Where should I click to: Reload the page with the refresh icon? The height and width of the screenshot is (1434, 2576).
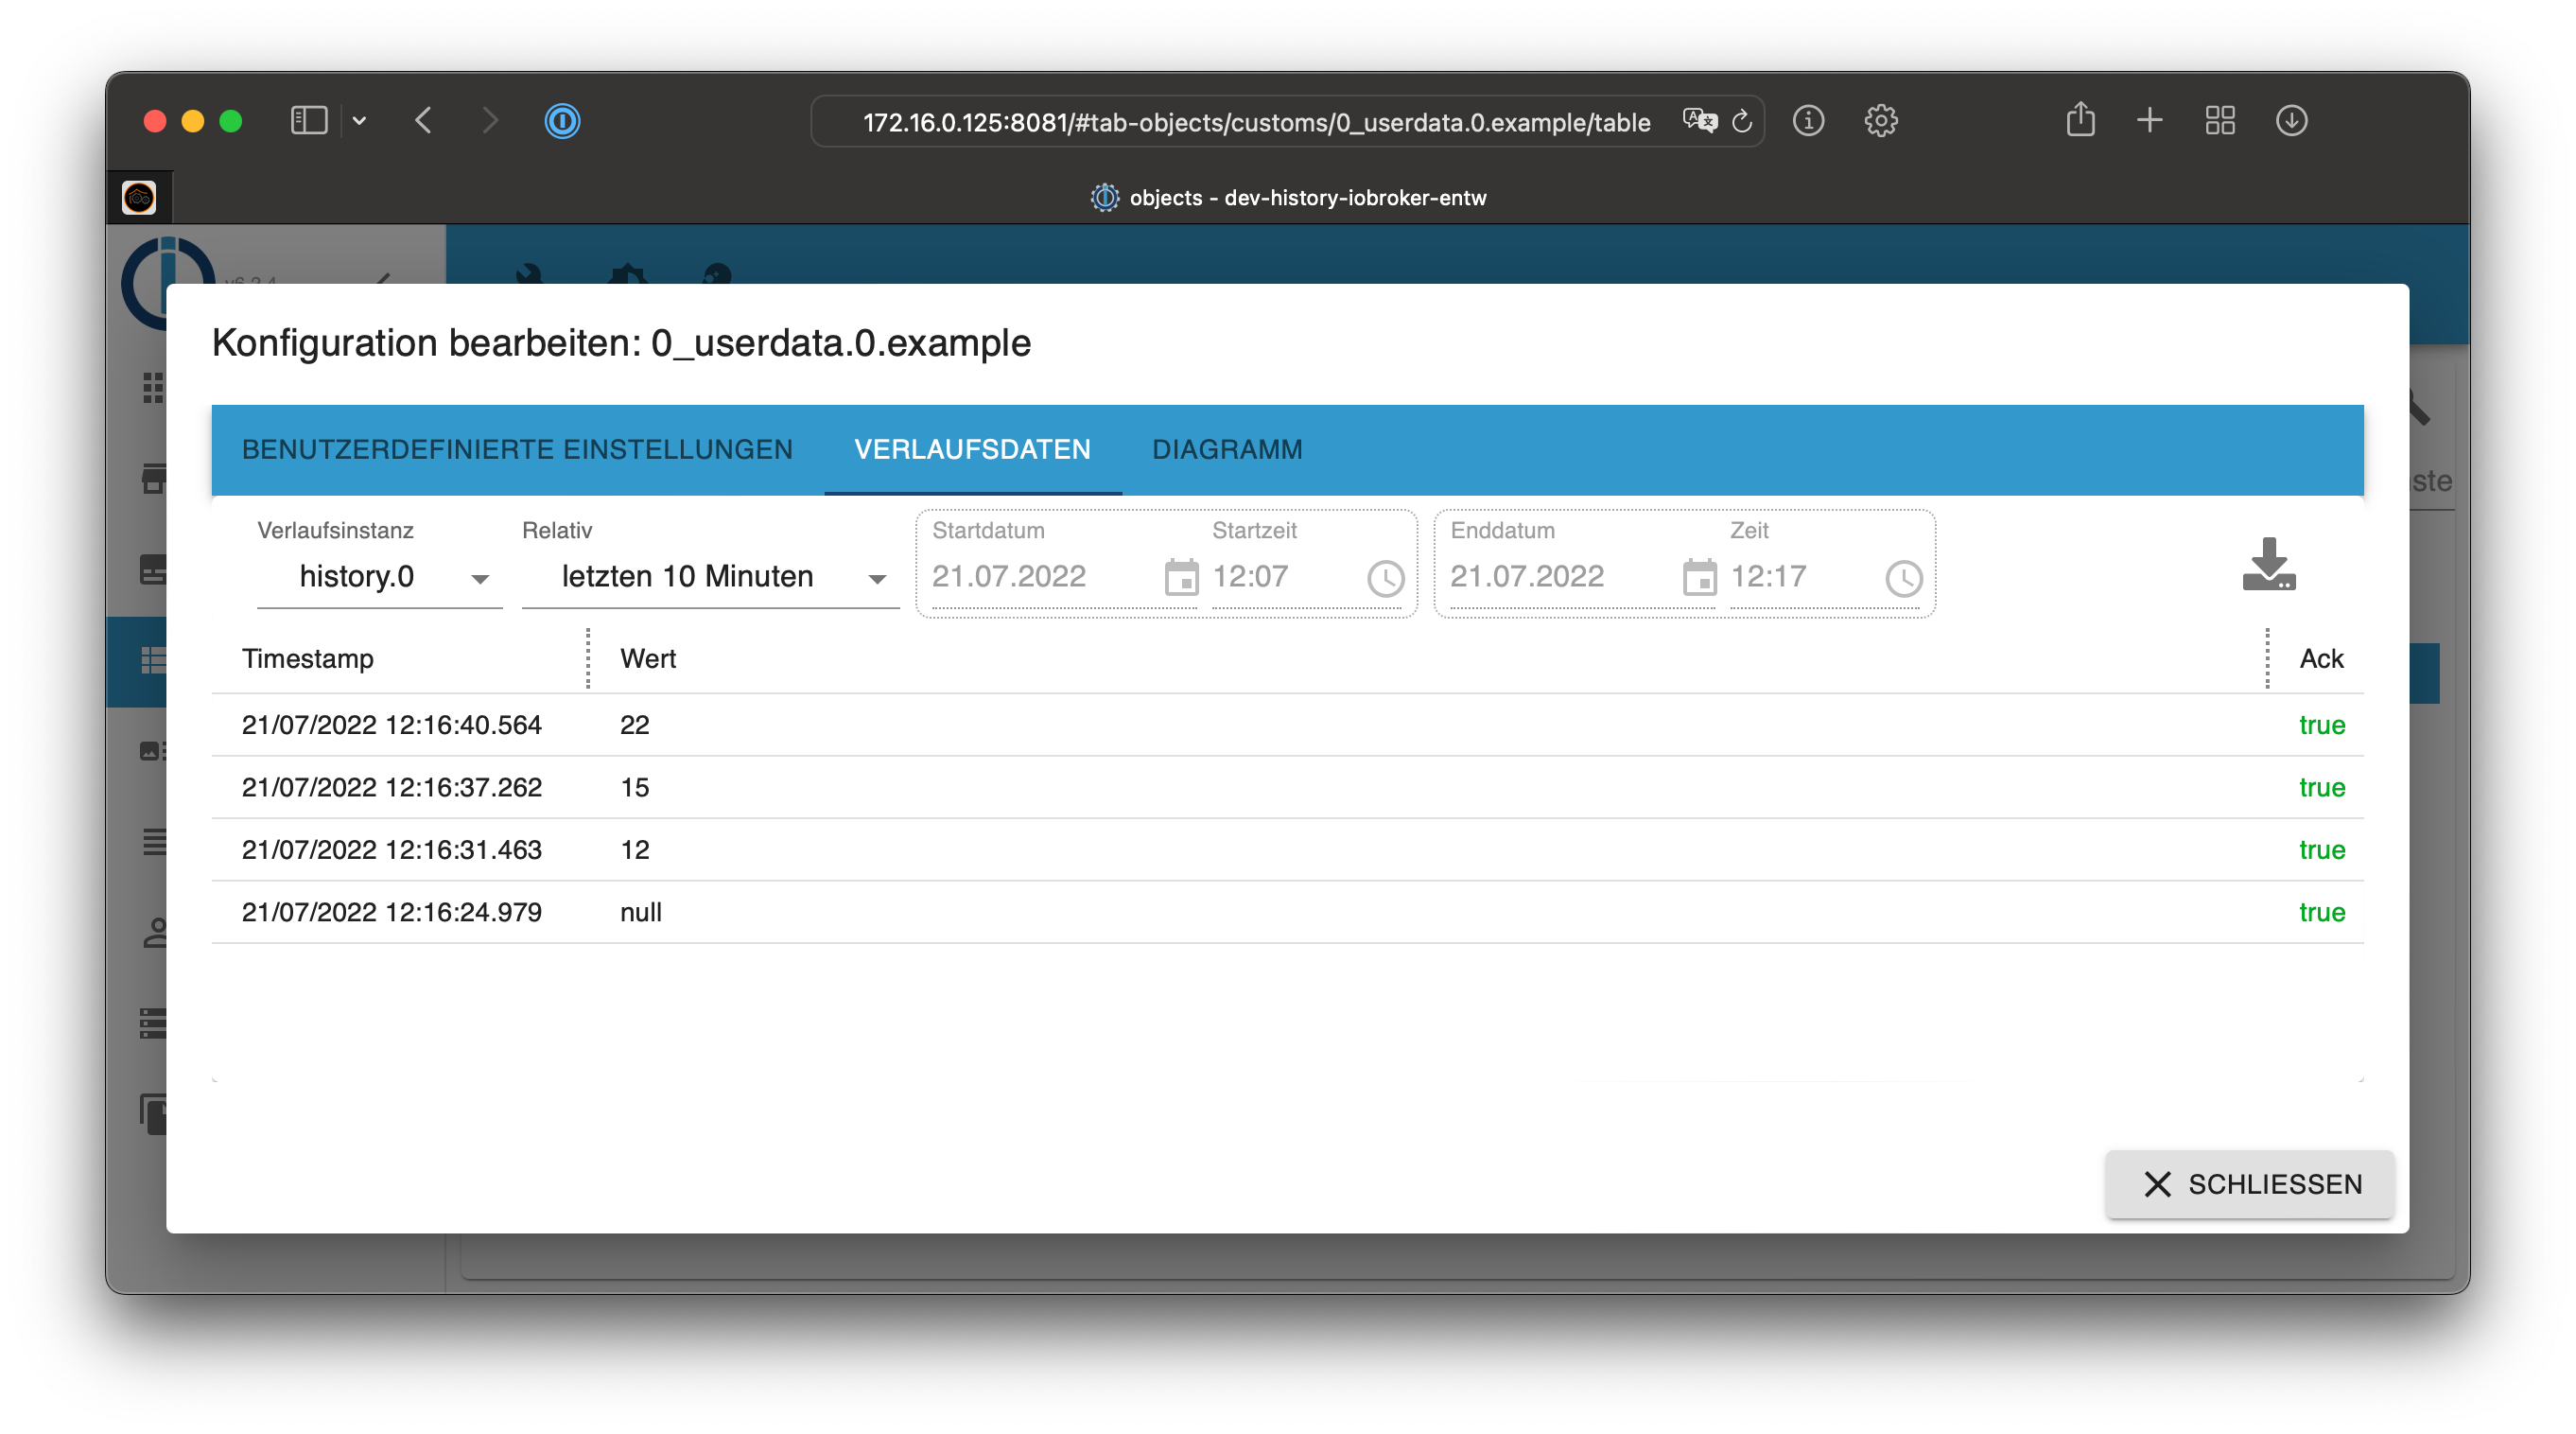[x=1742, y=121]
